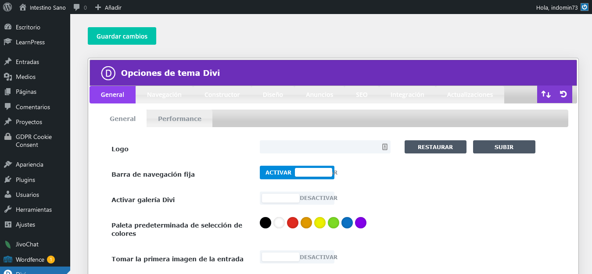This screenshot has height=274, width=592.
Task: Select the Performance sub-tab
Action: pyautogui.click(x=179, y=118)
